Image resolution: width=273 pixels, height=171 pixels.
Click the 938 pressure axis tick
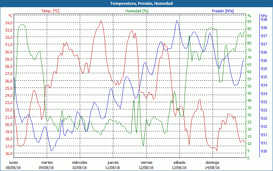coord(264,20)
